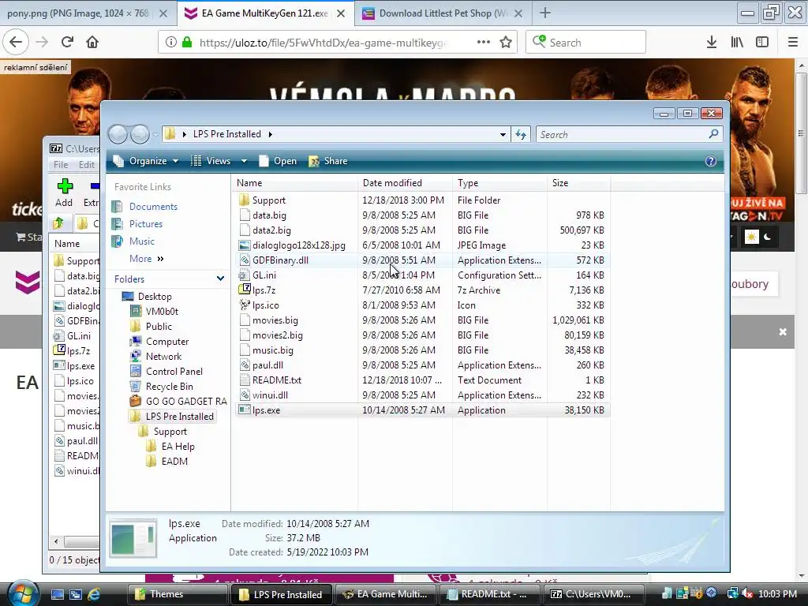Select the README.txt file row

pos(423,380)
